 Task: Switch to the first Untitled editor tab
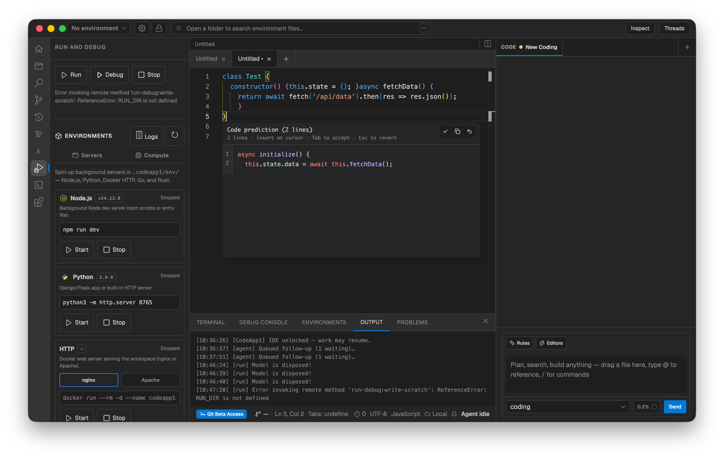(x=206, y=59)
